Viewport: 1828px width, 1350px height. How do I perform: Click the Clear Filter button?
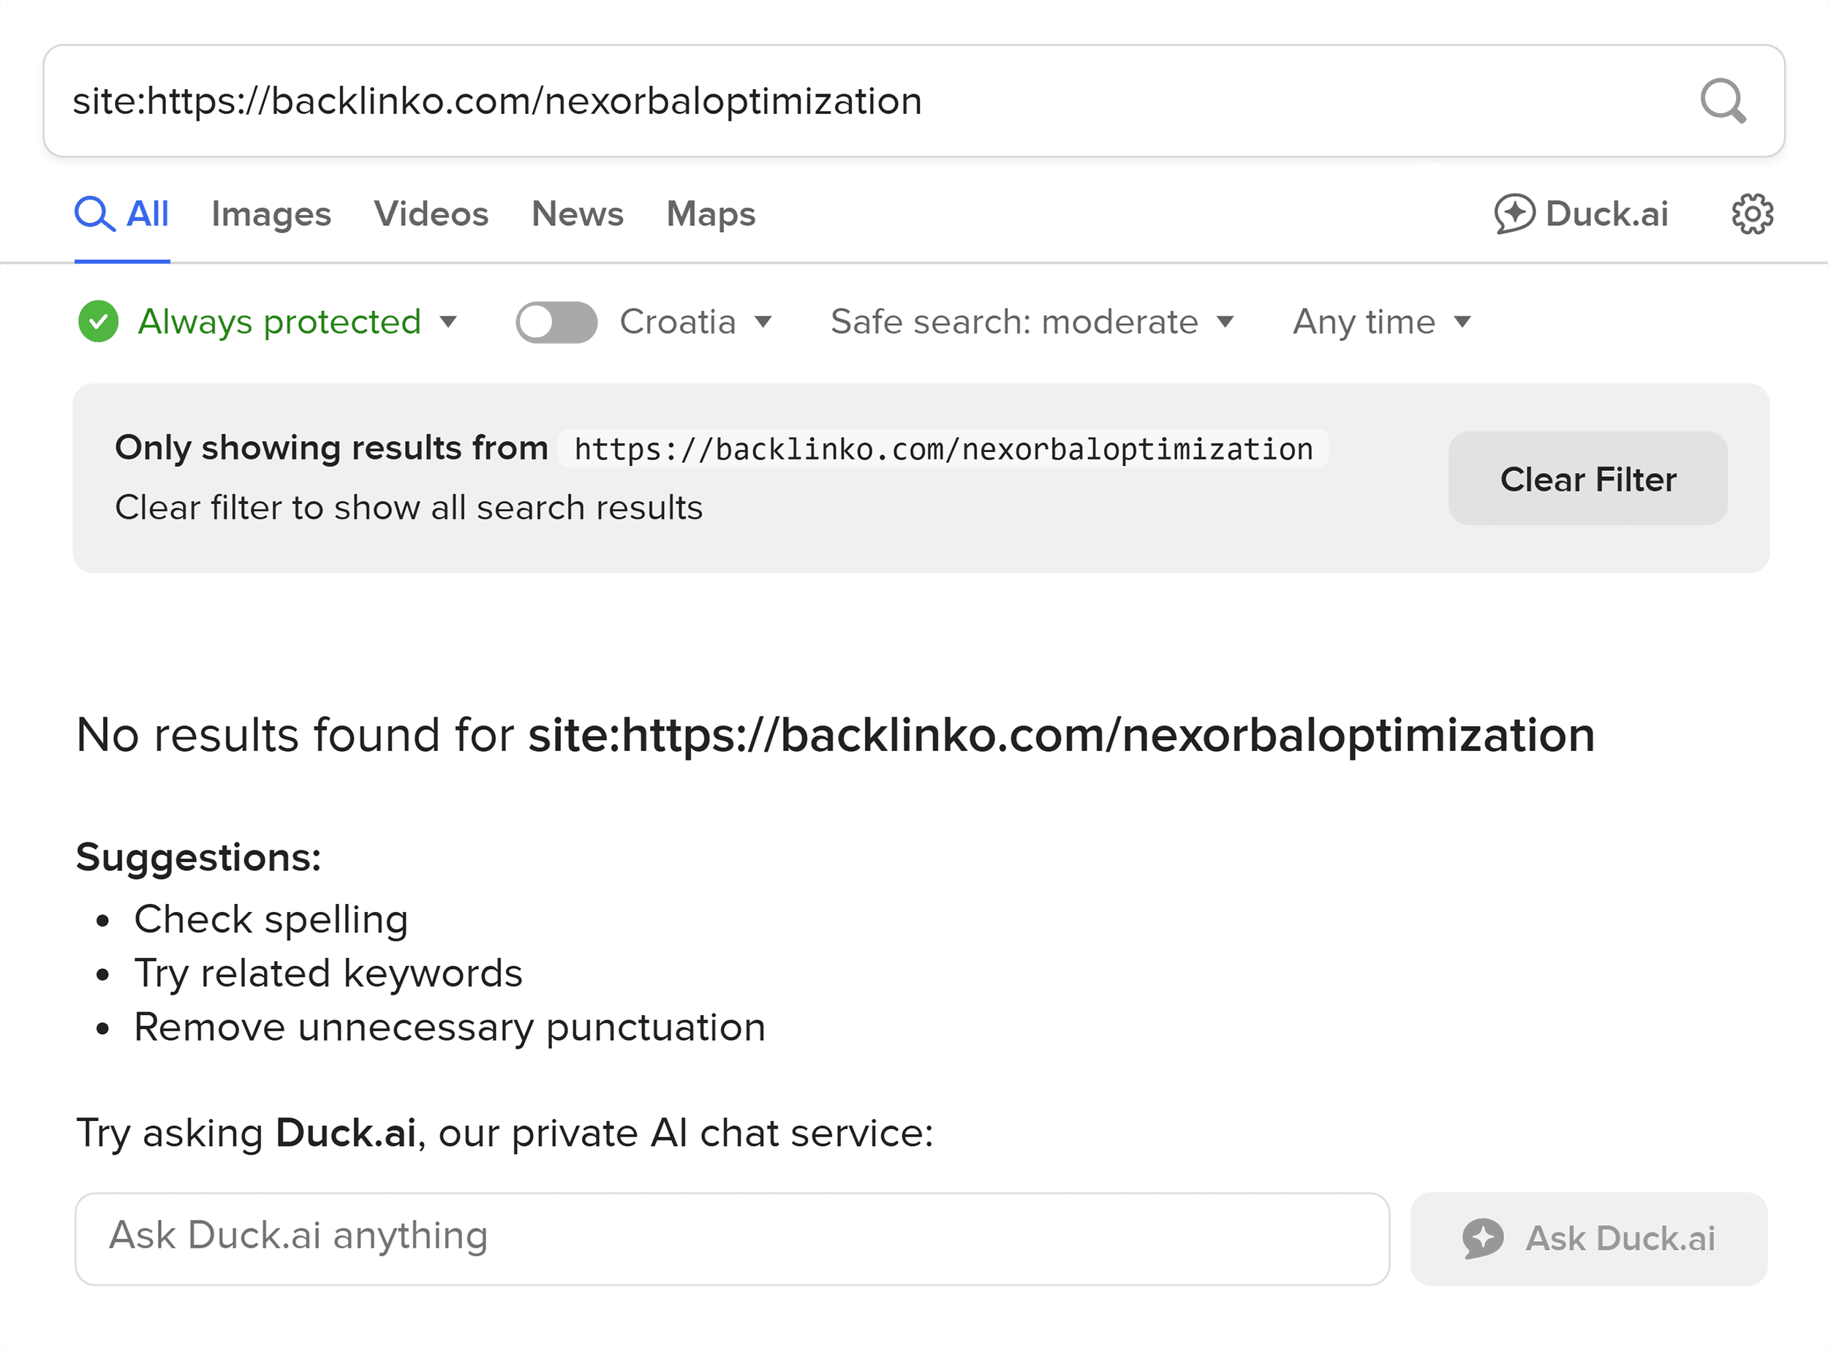(1587, 479)
